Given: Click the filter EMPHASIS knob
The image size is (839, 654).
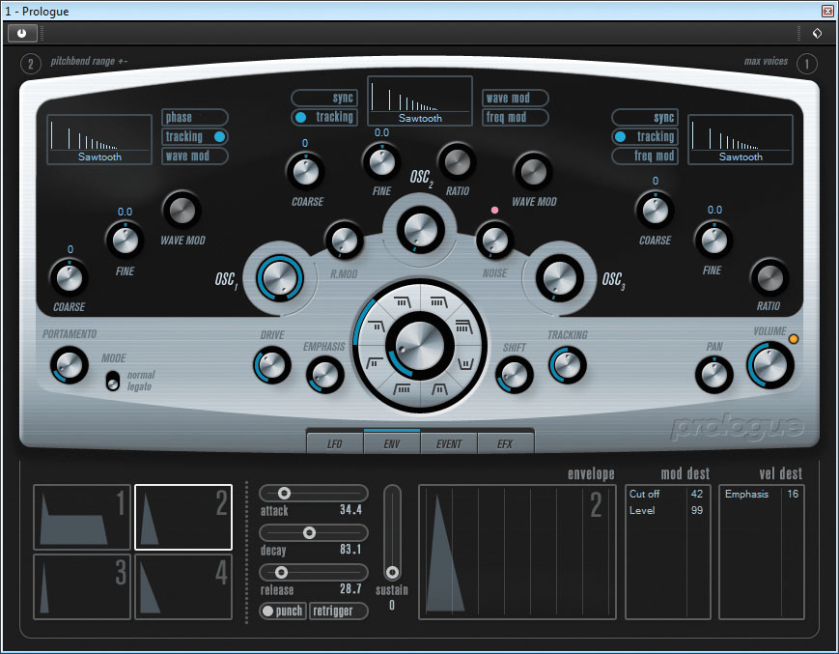Looking at the screenshot, I should pyautogui.click(x=324, y=375).
